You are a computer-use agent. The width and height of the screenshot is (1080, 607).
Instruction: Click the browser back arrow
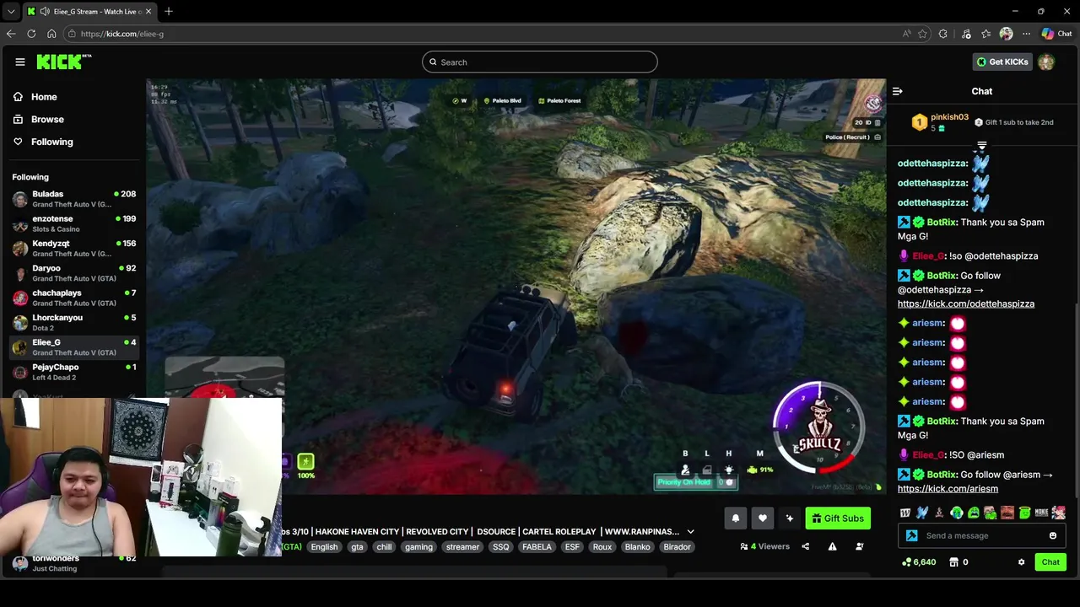pyautogui.click(x=11, y=34)
